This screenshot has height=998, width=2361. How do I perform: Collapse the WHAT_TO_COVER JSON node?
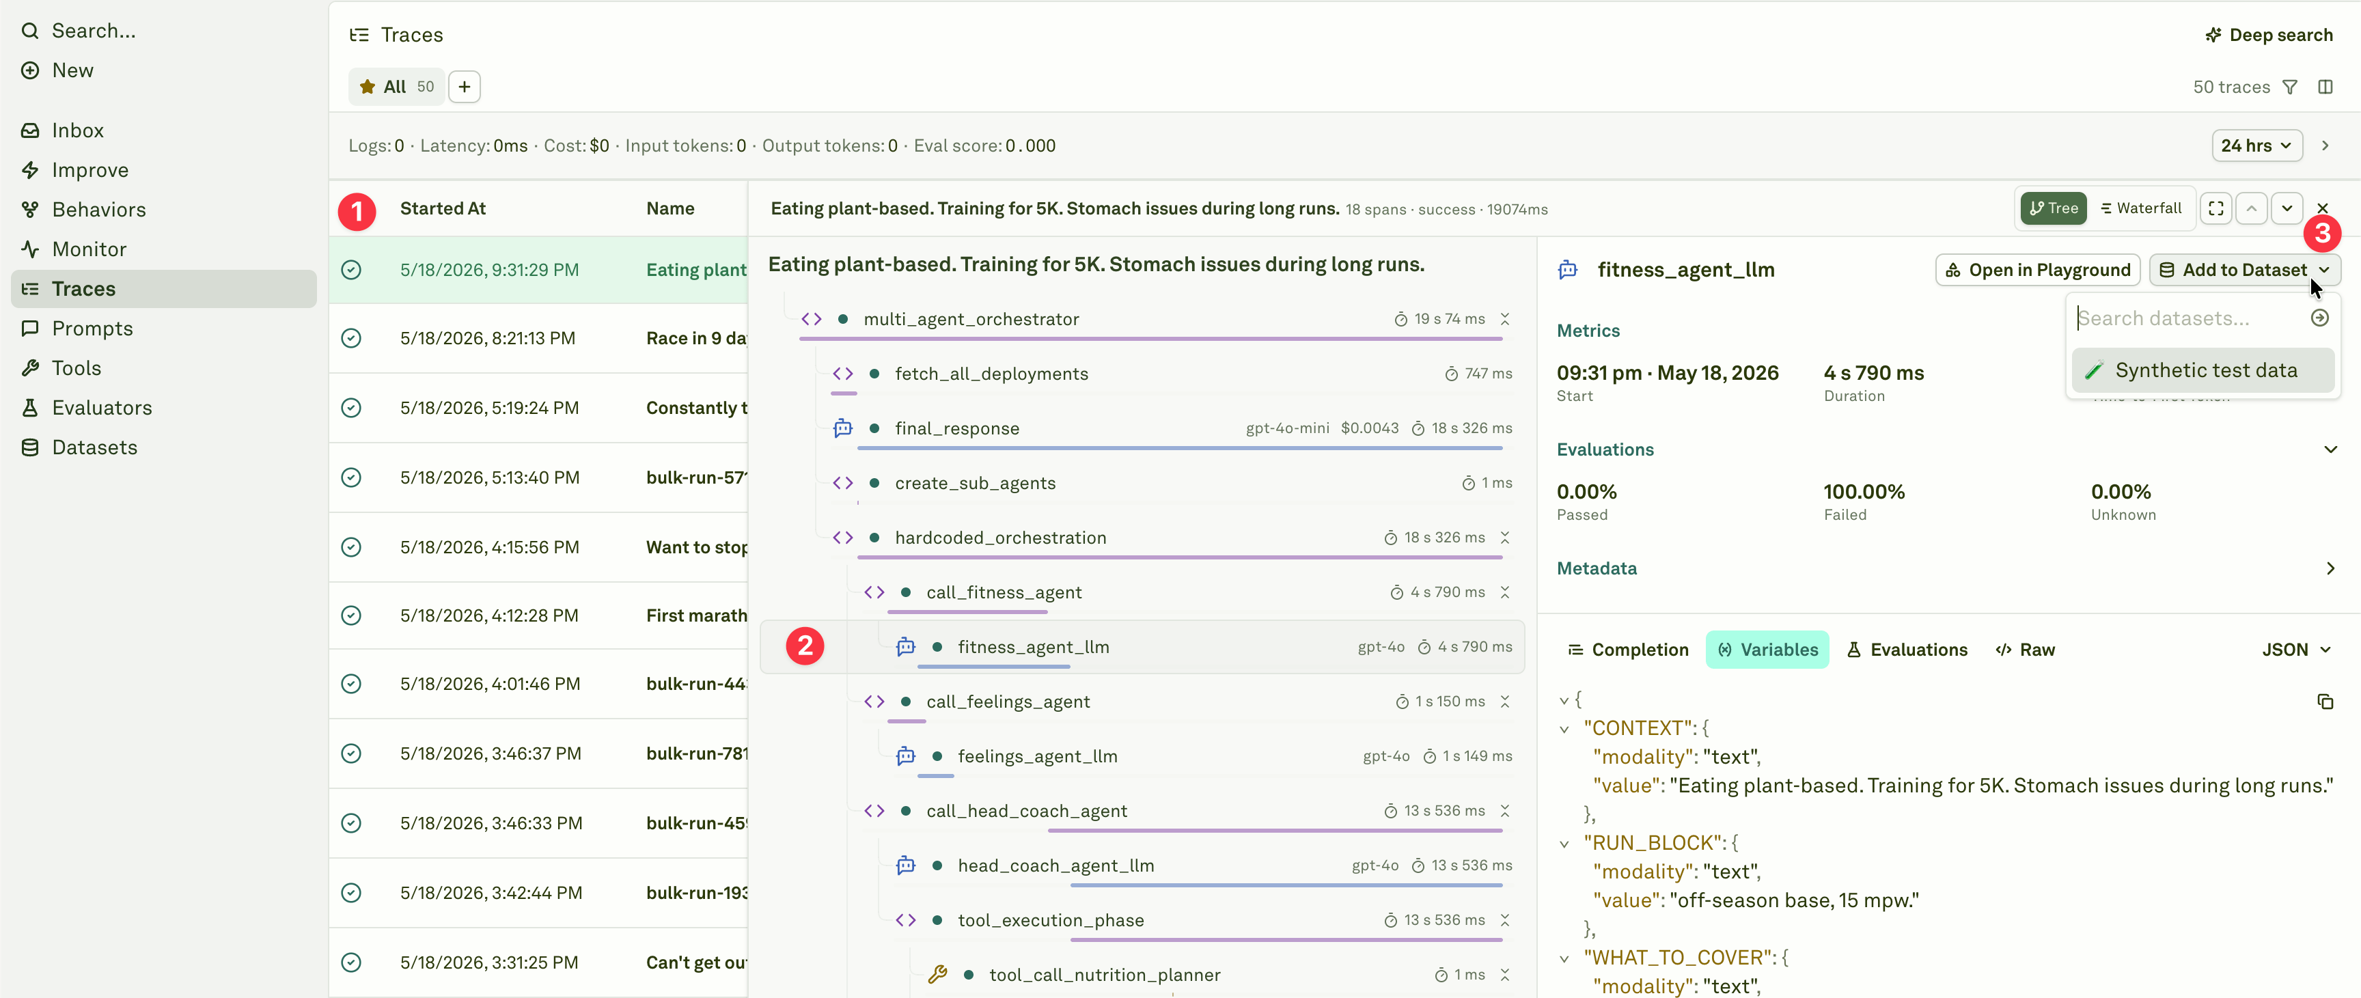1564,958
